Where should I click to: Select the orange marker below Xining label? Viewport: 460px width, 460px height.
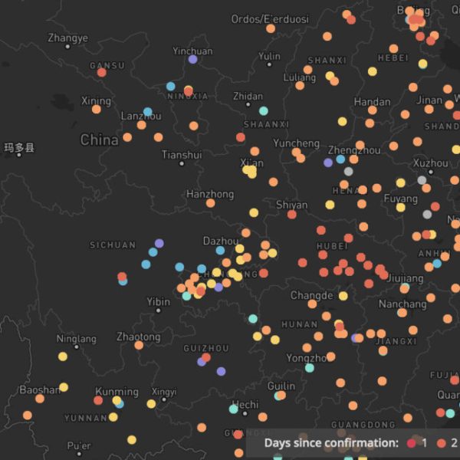tap(97, 110)
